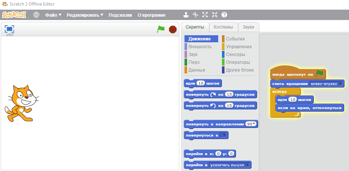Click the x value field in перейти block
The width and height of the screenshot is (349, 171).
[218, 154]
